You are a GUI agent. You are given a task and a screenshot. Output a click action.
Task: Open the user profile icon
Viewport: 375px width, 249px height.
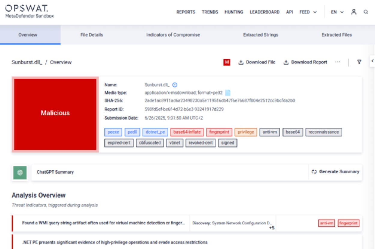coord(354,12)
